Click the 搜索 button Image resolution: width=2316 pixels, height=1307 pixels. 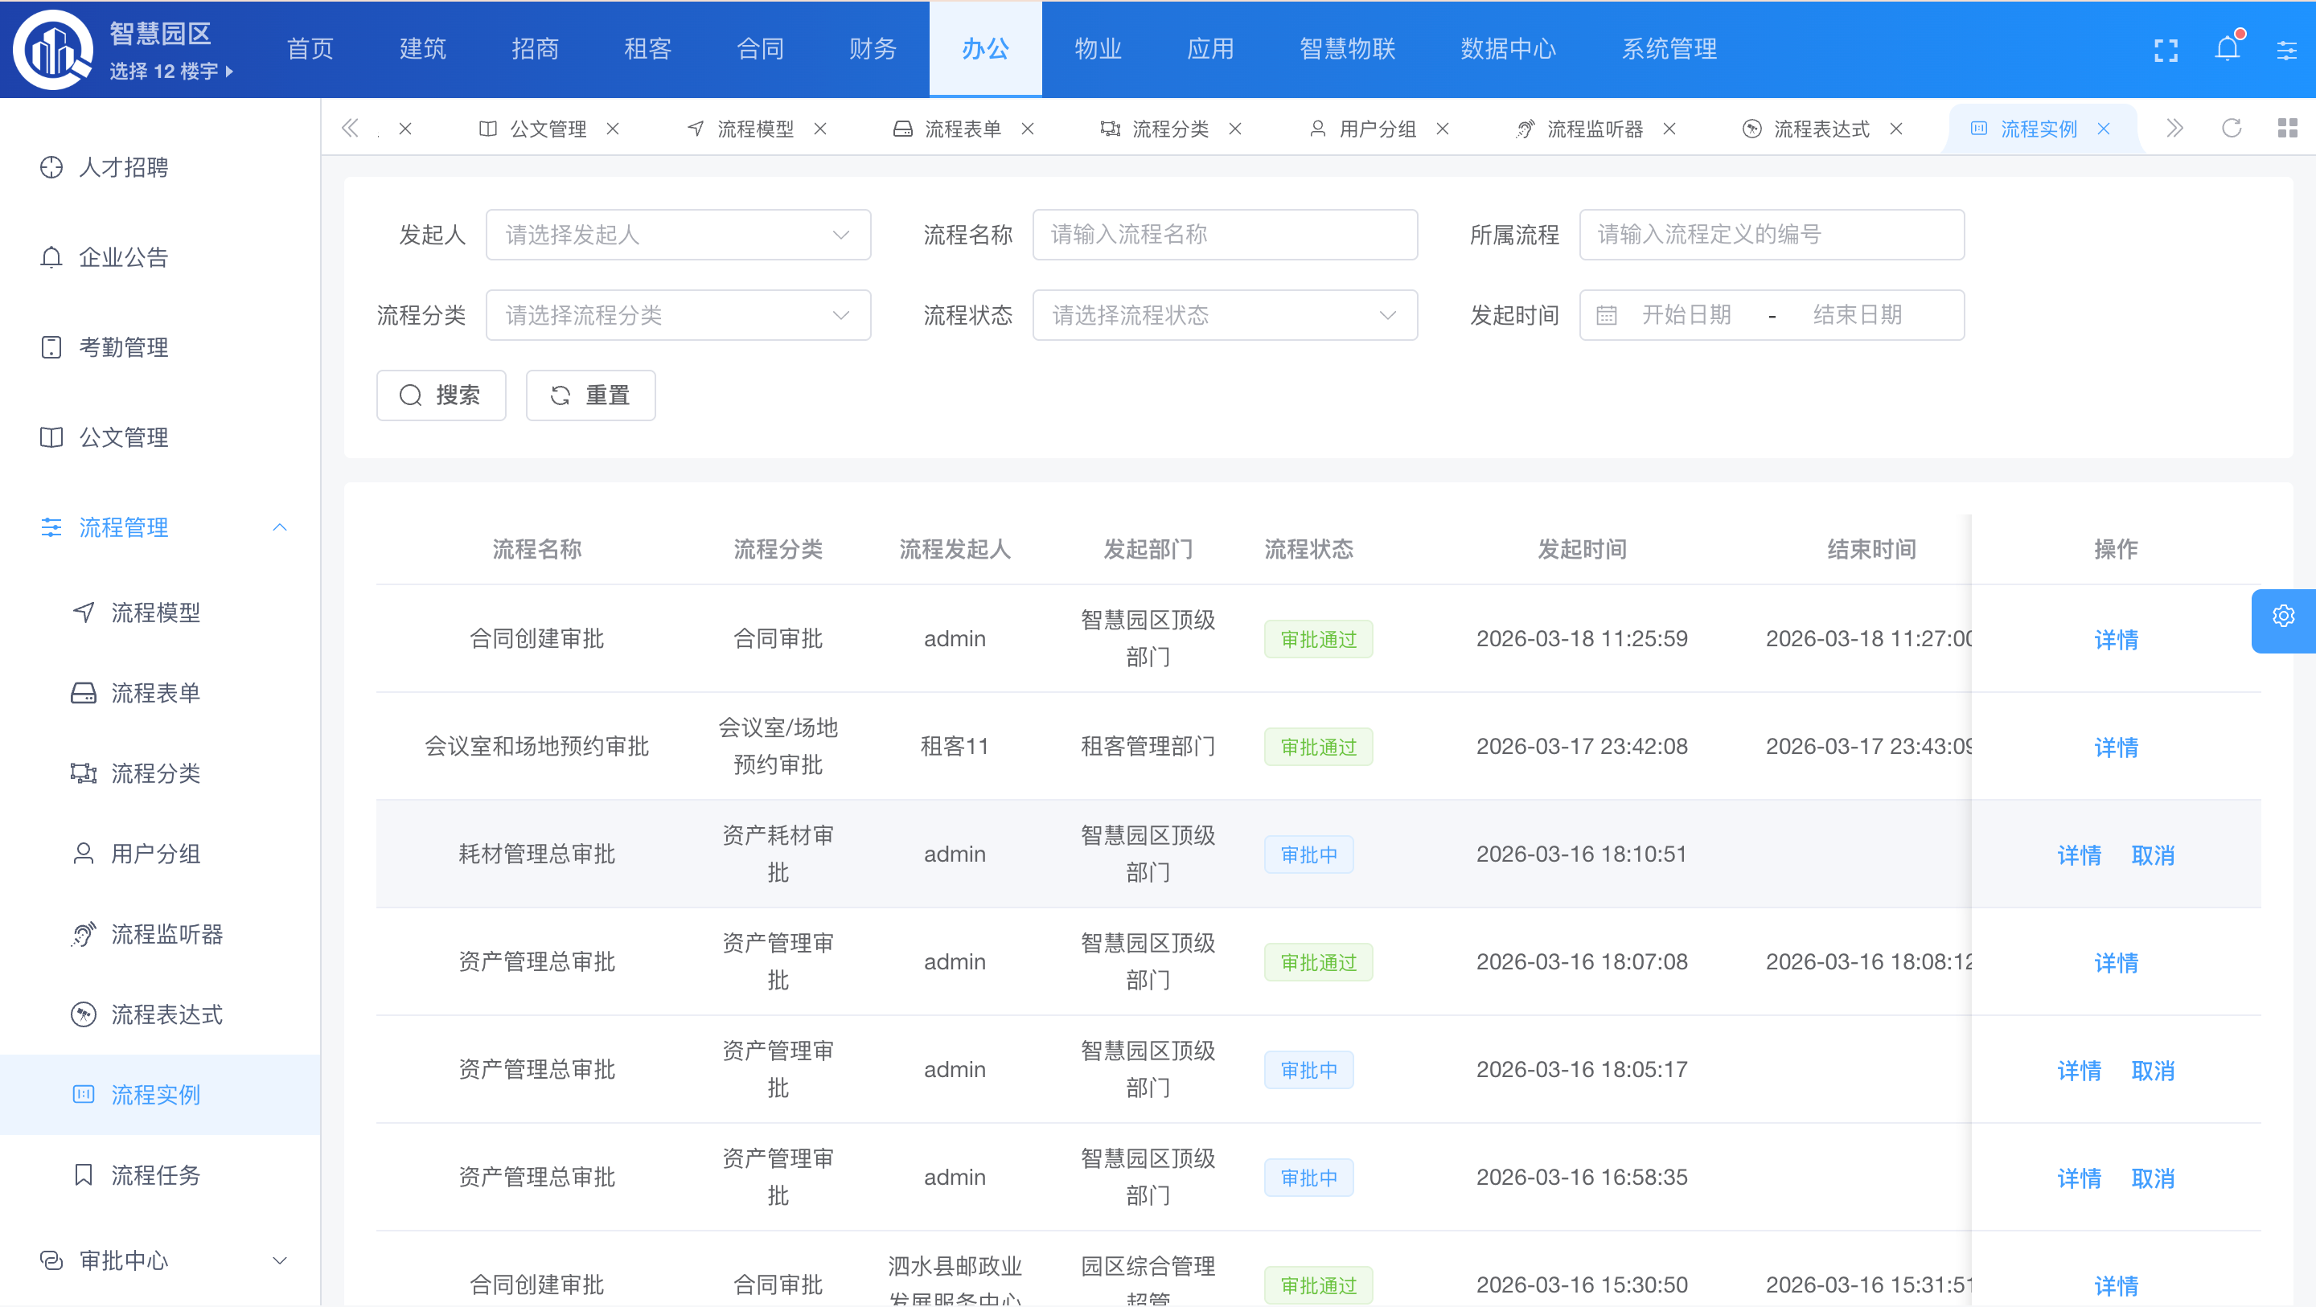(441, 395)
